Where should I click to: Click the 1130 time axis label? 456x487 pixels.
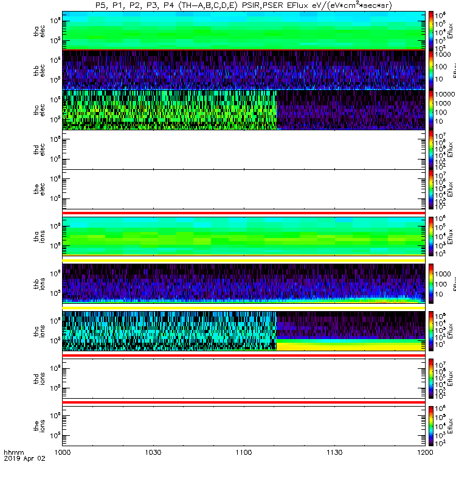pyautogui.click(x=334, y=452)
